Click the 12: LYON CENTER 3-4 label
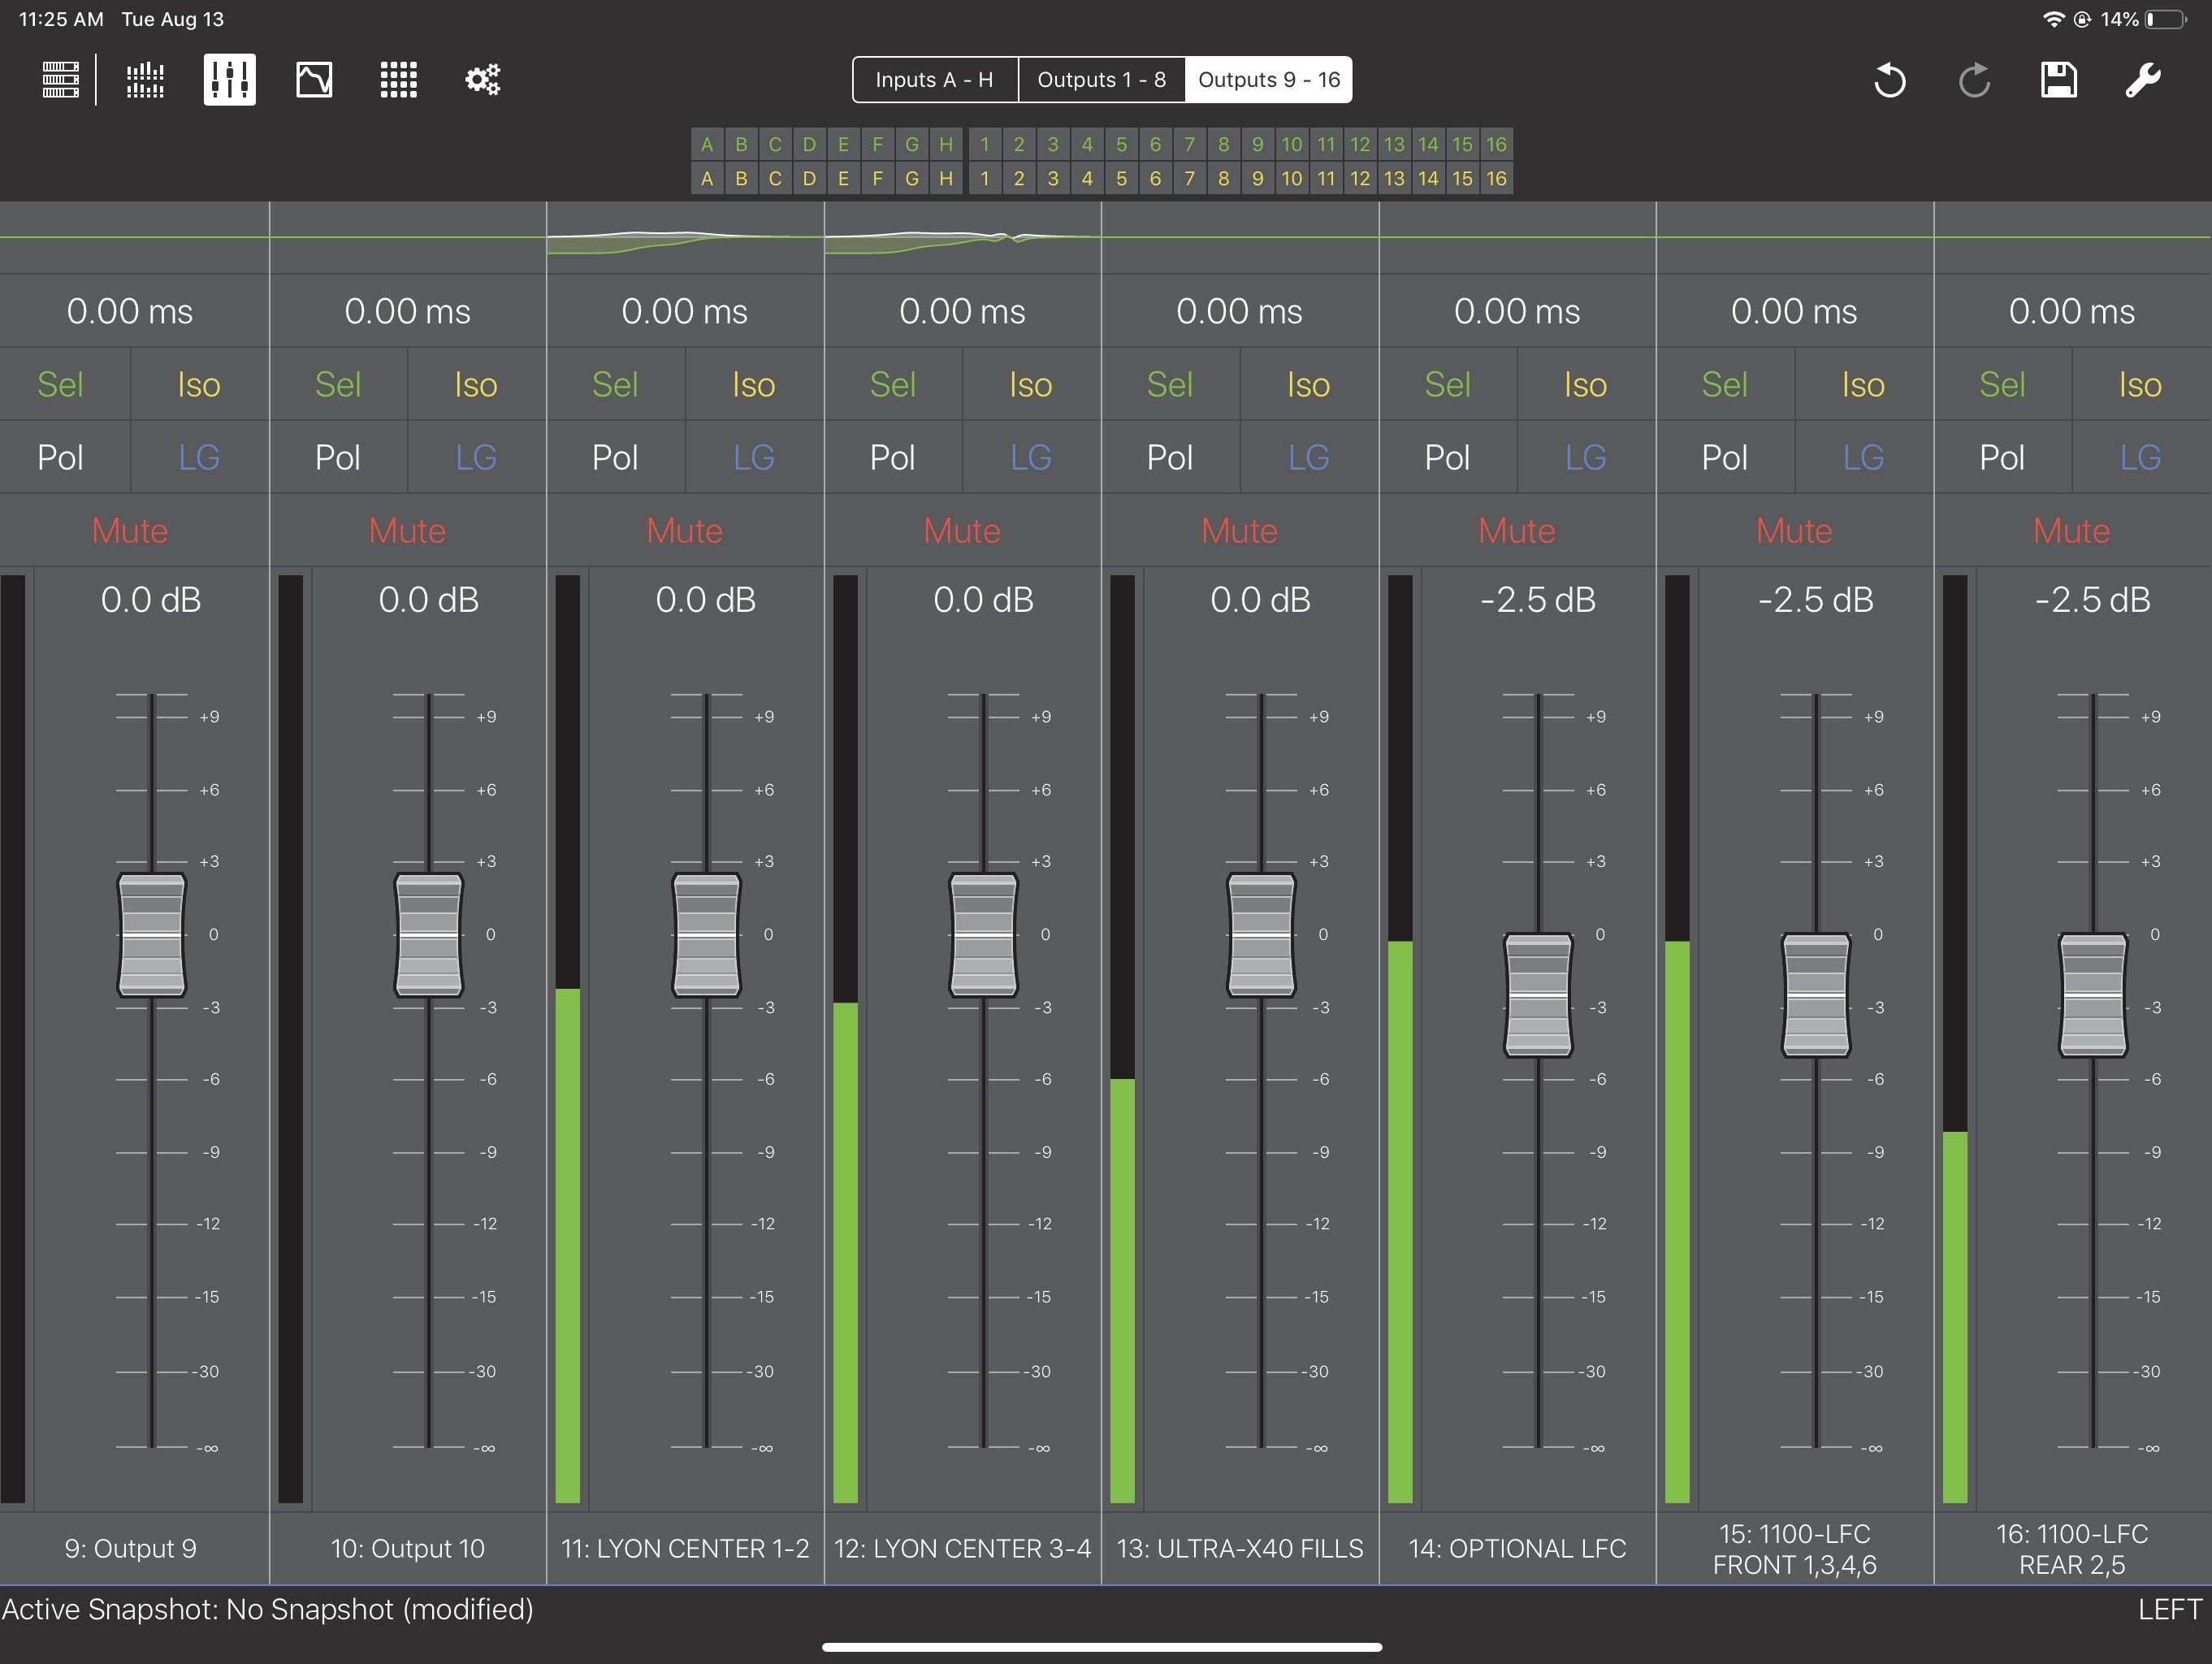This screenshot has height=1664, width=2212. coord(962,1548)
